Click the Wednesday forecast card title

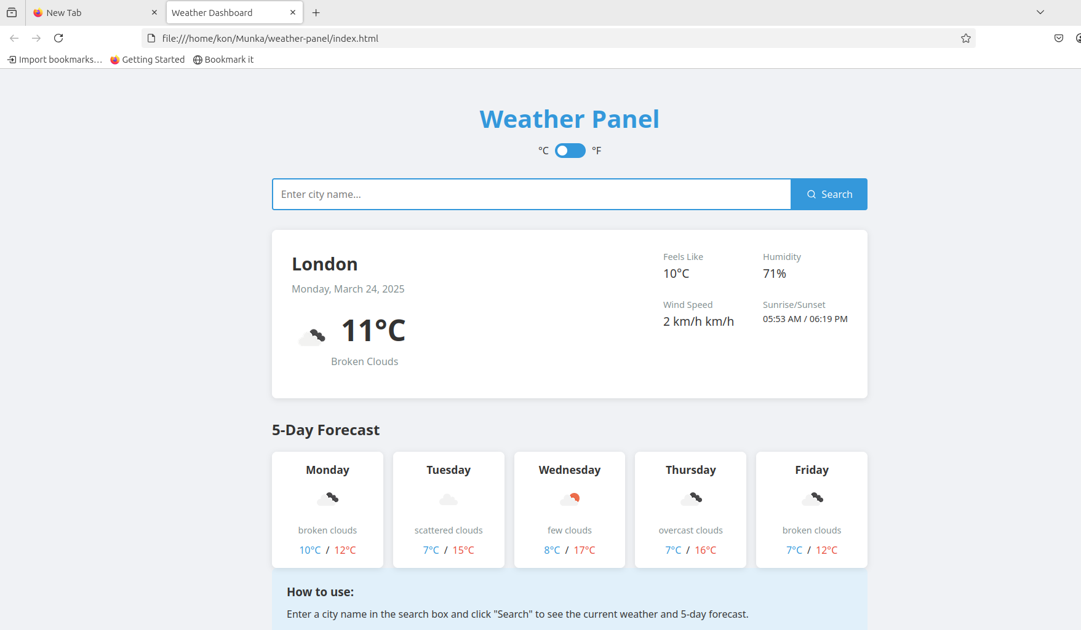coord(570,470)
